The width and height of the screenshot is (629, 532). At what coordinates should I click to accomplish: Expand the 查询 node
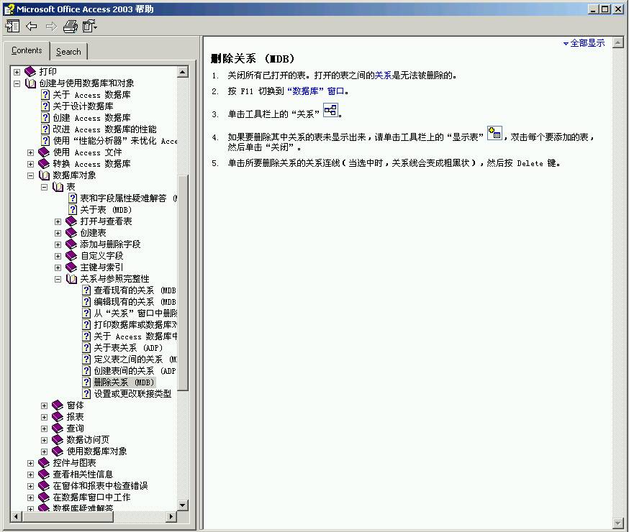click(44, 428)
